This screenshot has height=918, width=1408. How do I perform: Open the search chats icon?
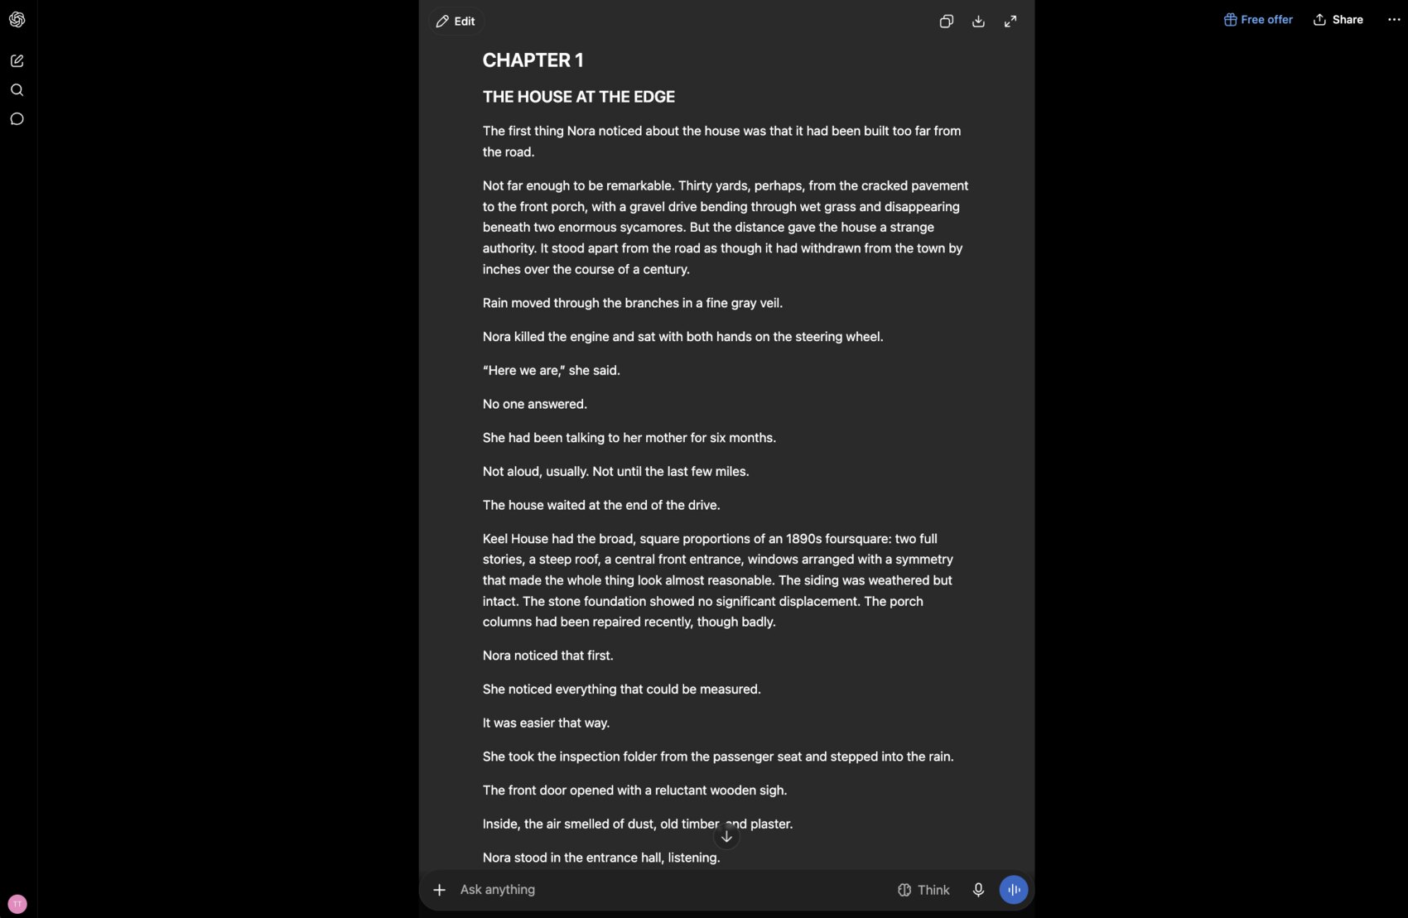[x=17, y=89]
